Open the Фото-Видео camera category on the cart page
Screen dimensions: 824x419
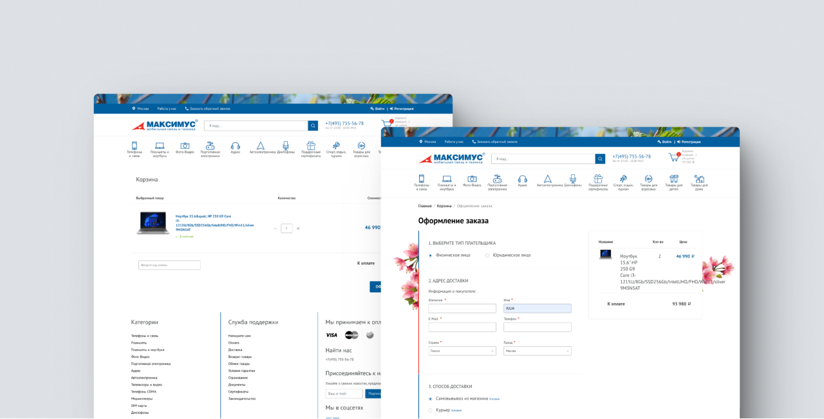coord(185,147)
